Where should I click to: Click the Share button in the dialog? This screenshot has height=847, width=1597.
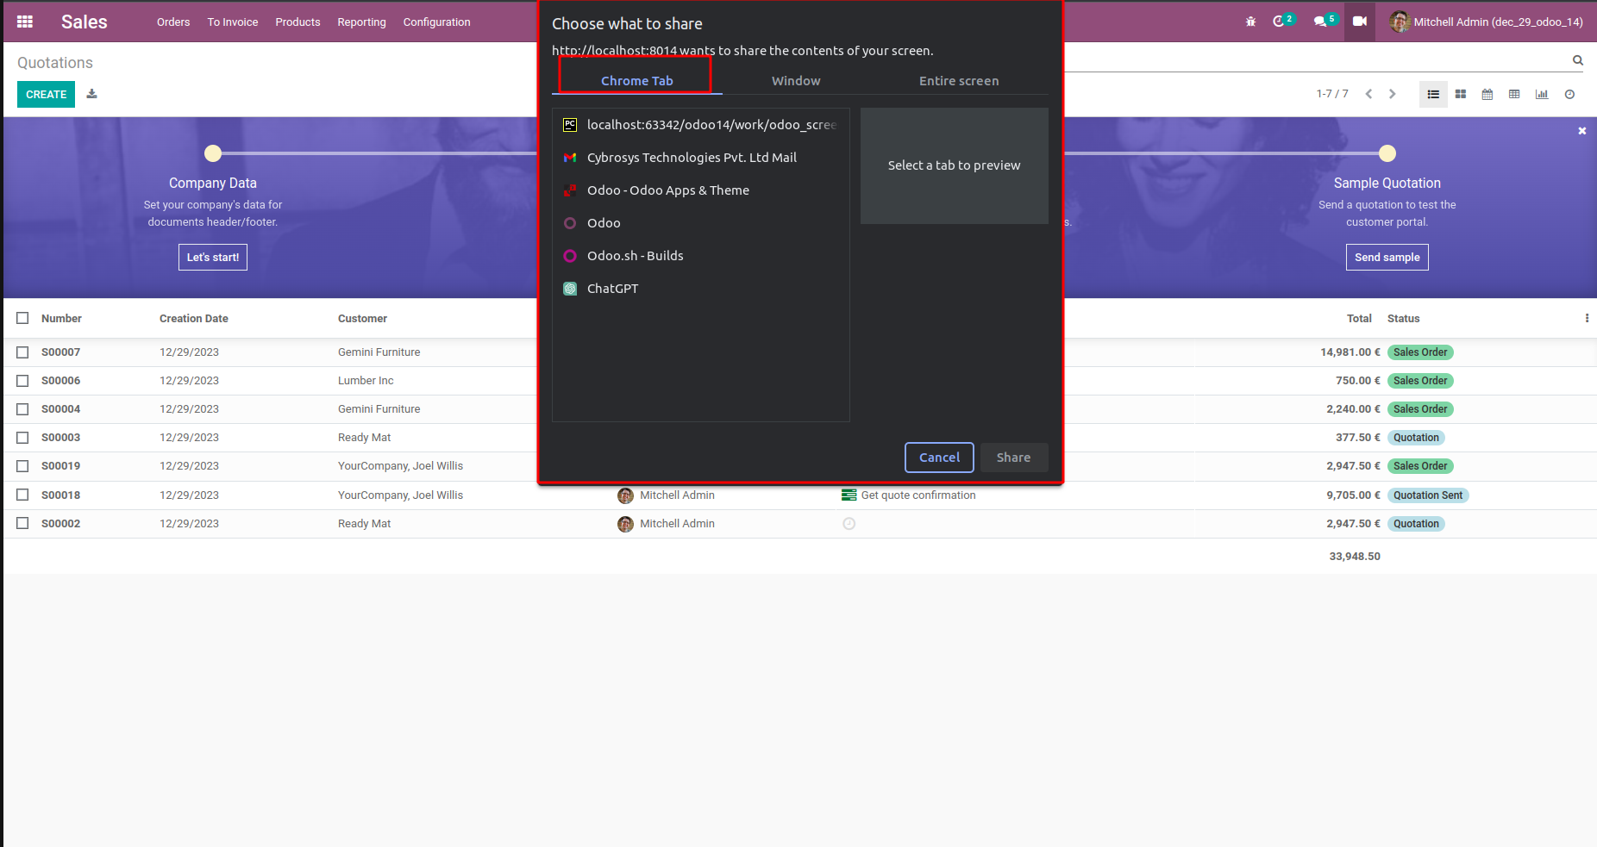pyautogui.click(x=1014, y=458)
